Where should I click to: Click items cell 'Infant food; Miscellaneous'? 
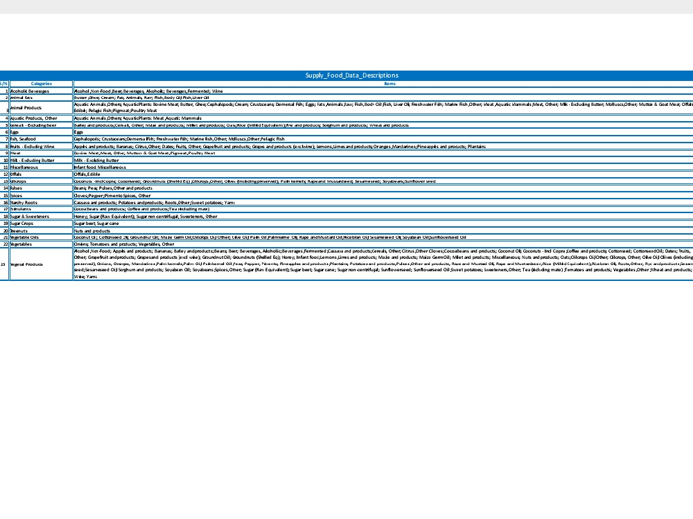383,167
